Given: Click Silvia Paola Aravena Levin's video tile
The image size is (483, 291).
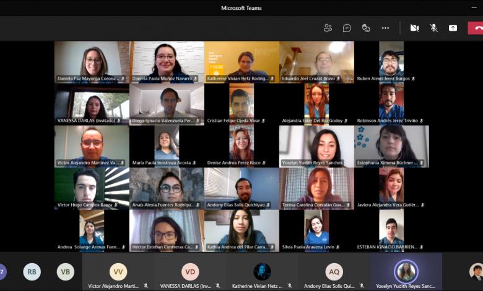Looking at the screenshot, I should point(316,228).
